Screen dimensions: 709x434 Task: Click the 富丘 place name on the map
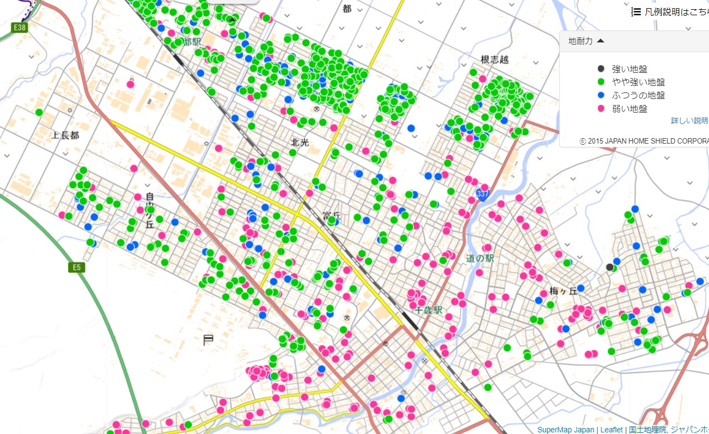[x=331, y=215]
